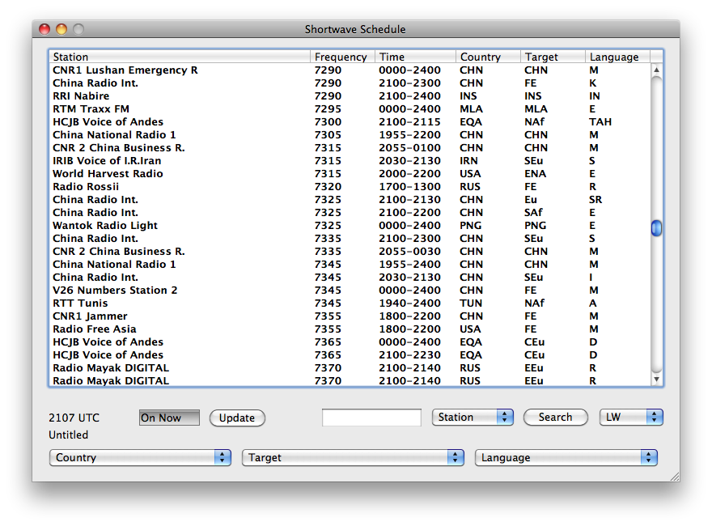Click language TAH in HCJB row
This screenshot has height=526, width=712.
(600, 121)
